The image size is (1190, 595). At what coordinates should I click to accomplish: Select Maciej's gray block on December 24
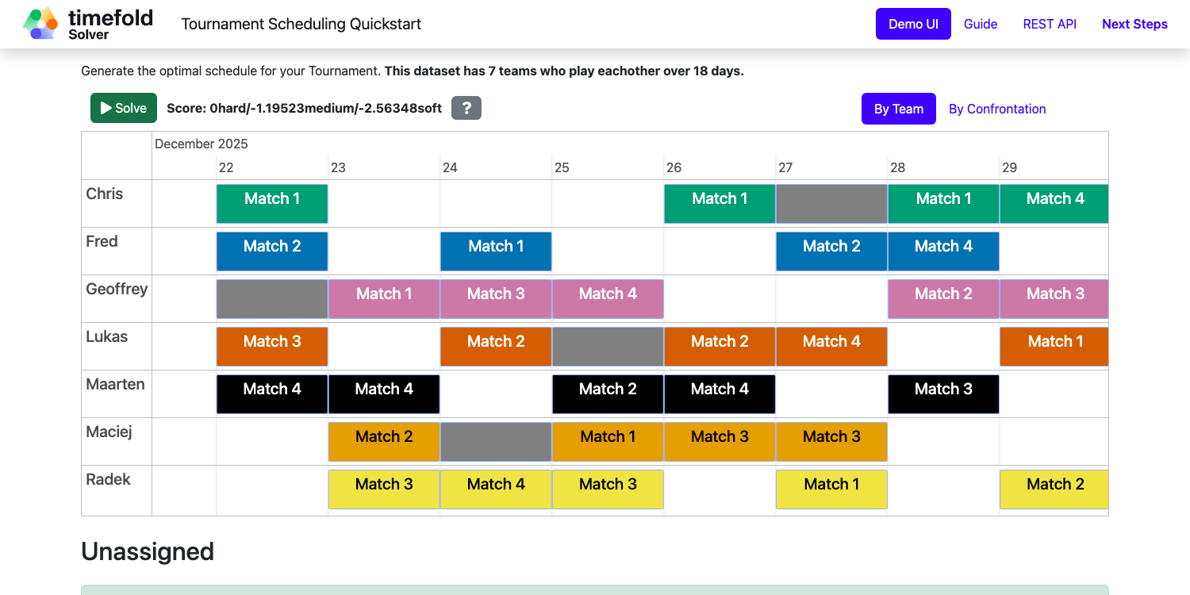pyautogui.click(x=496, y=442)
